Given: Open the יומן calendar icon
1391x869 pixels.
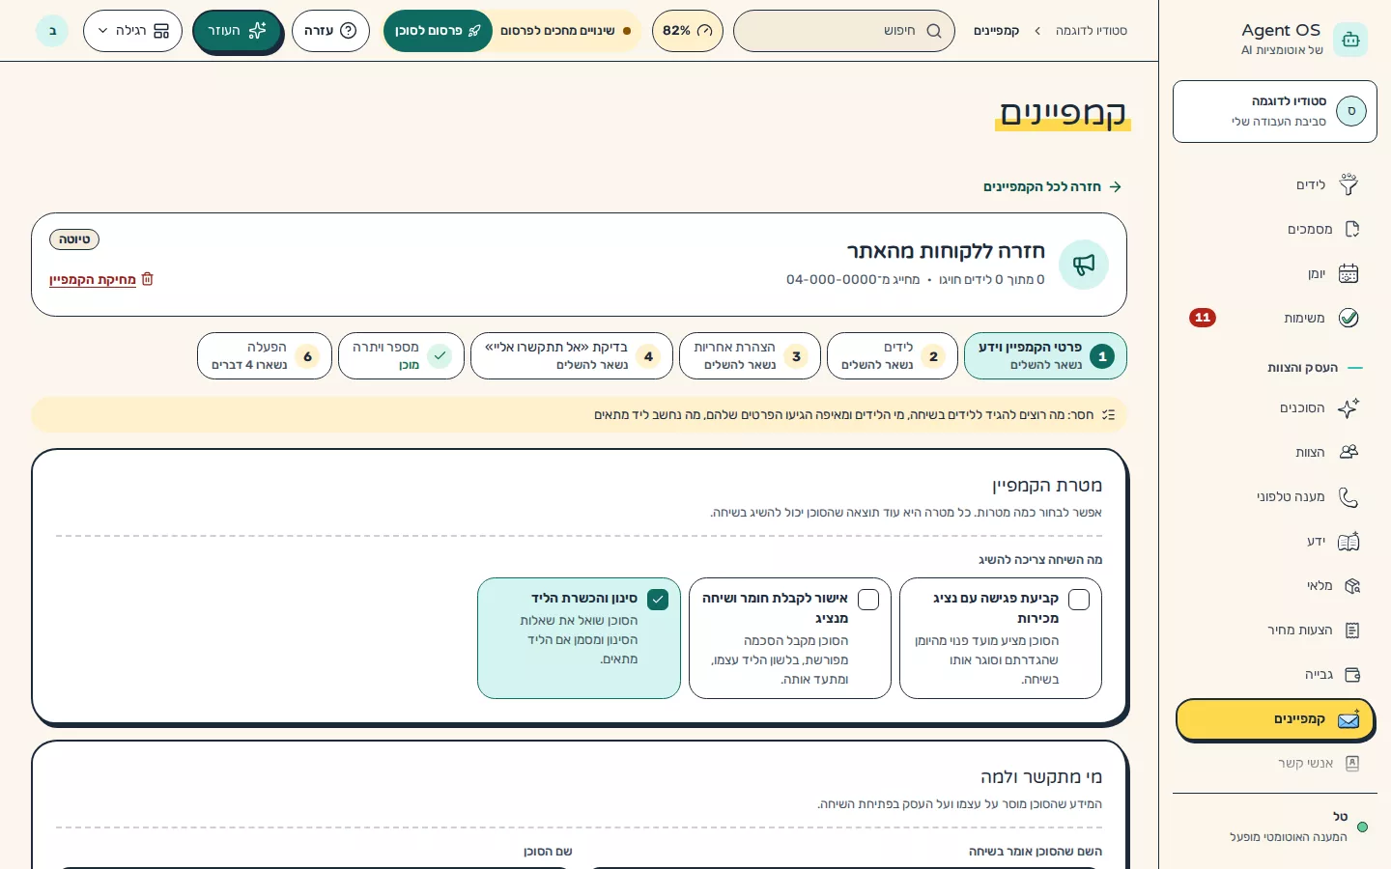Looking at the screenshot, I should coord(1348,273).
